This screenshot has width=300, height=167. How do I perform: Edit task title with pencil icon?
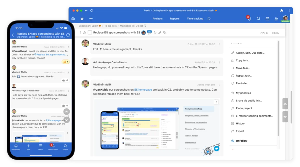pyautogui.click(x=160, y=33)
